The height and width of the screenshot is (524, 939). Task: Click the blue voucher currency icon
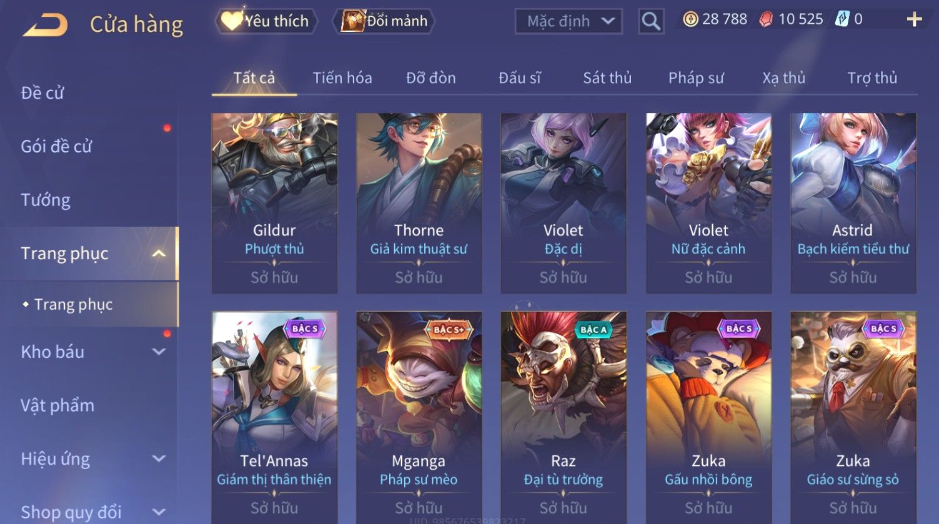click(x=842, y=20)
